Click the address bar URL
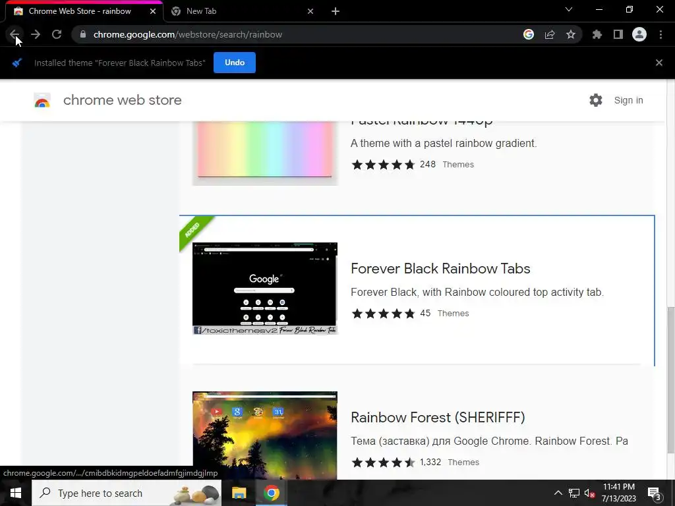The image size is (675, 506). 188,34
